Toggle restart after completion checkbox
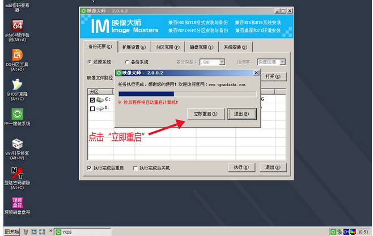 click(x=90, y=168)
